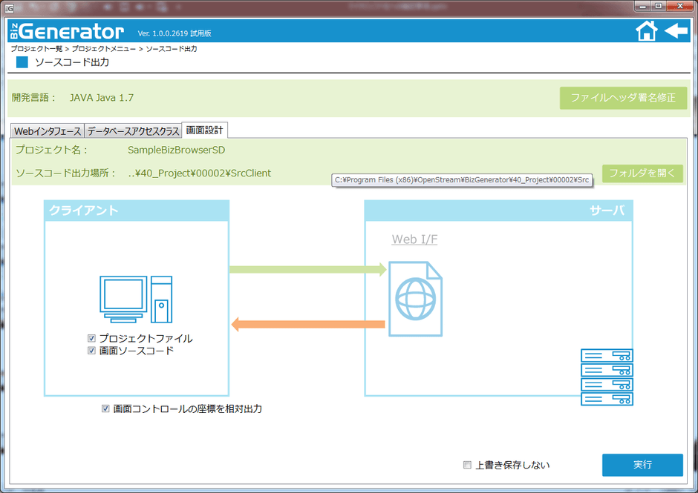Click the green right-pointing arrow
The height and width of the screenshot is (493, 698).
tap(308, 269)
